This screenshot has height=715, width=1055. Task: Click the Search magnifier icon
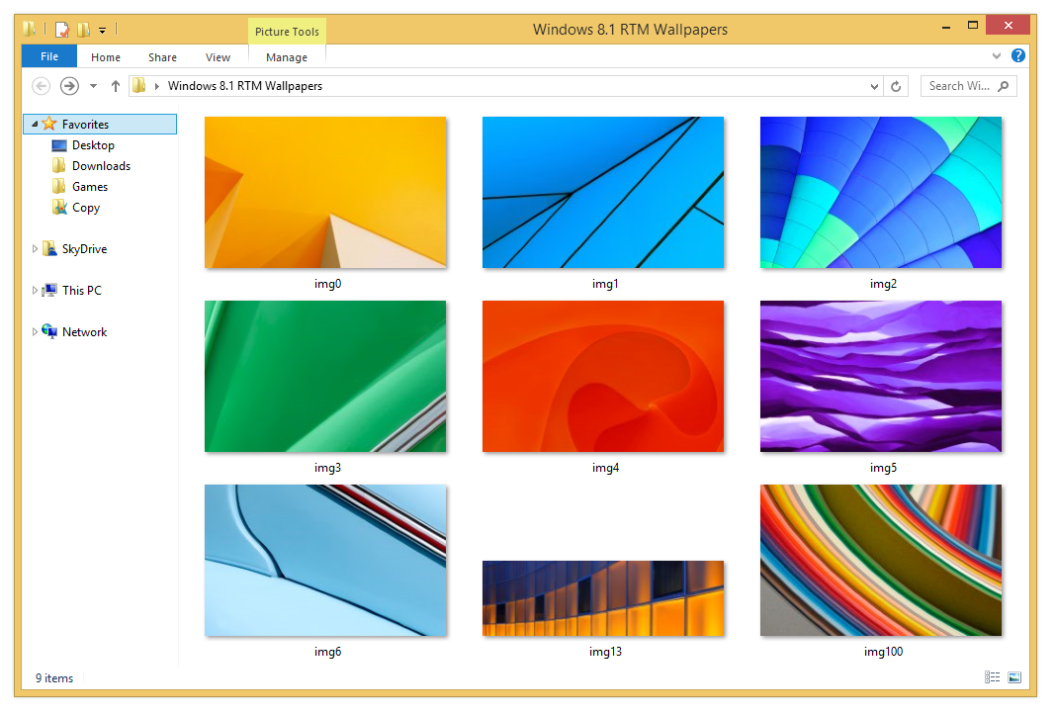1002,86
